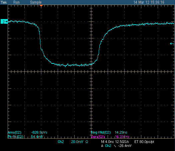Click the 20.0mV vertical scale value
Viewport: 175px width, 151px height.
[77, 142]
